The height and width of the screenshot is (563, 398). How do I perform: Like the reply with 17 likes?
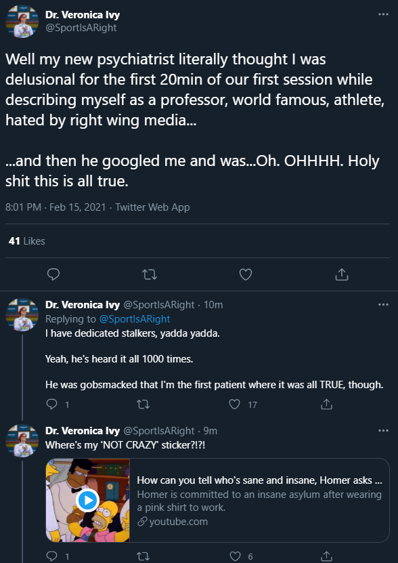(x=235, y=404)
